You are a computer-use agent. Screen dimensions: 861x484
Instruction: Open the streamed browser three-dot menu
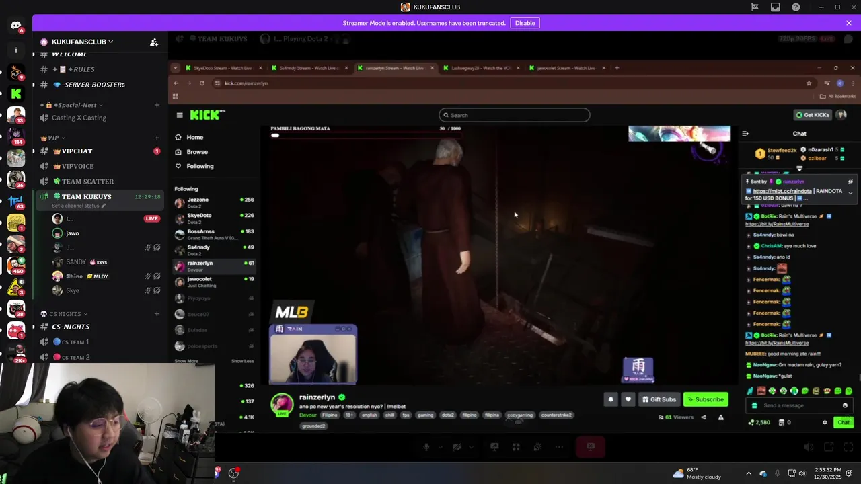tap(852, 83)
